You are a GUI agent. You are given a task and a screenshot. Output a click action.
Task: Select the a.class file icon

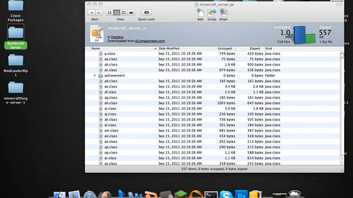click(x=100, y=54)
